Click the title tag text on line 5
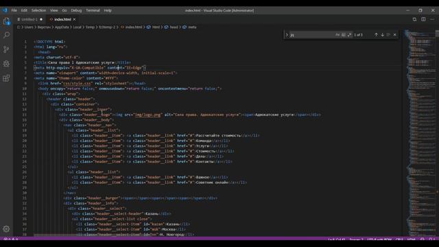 [x=82, y=62]
